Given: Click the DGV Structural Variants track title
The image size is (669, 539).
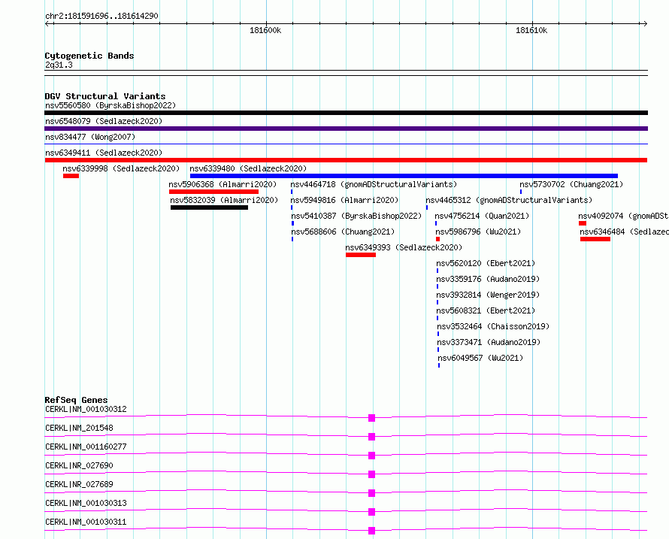Looking at the screenshot, I should point(105,96).
